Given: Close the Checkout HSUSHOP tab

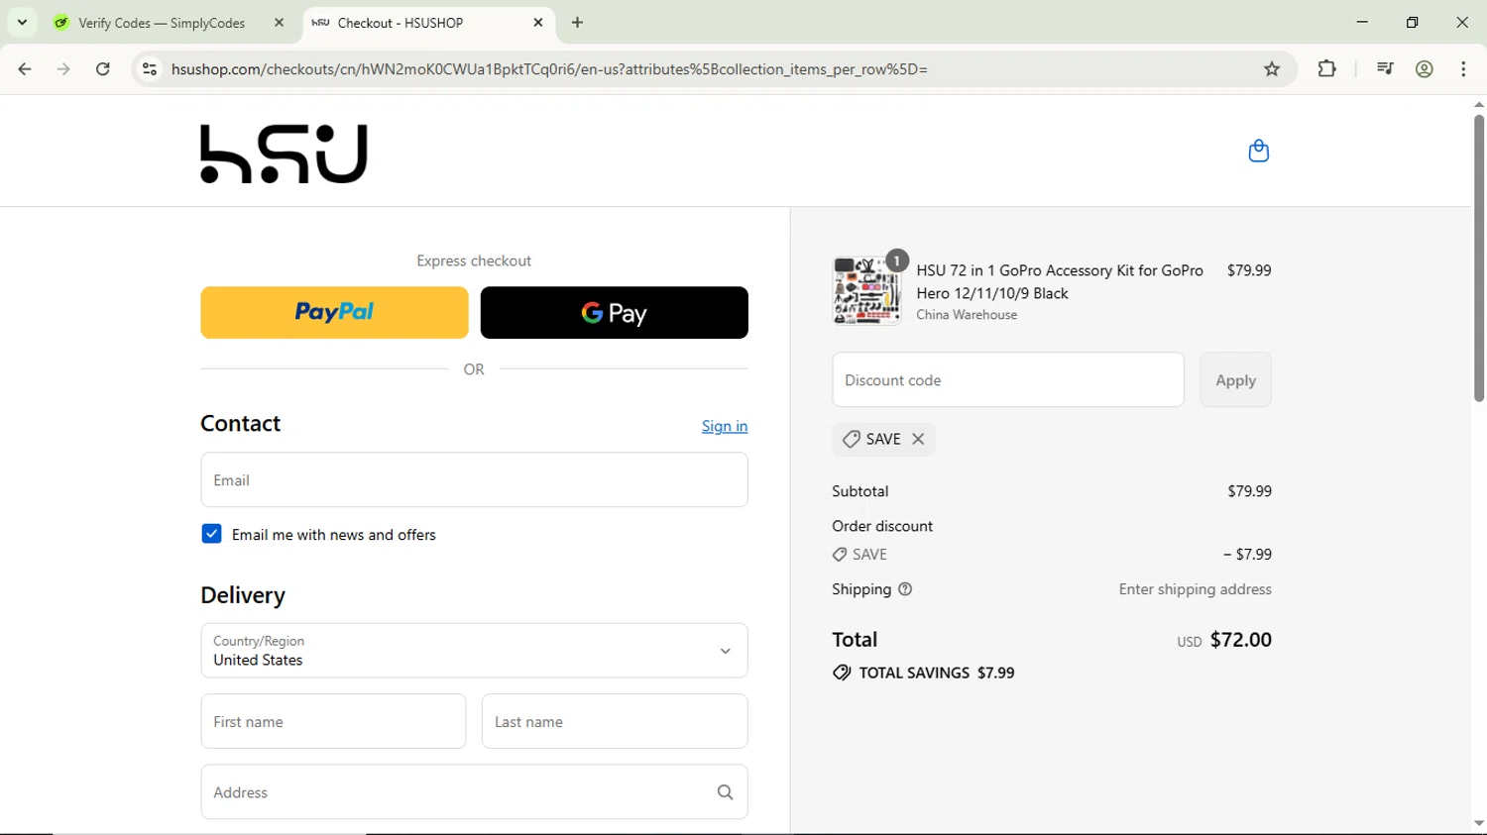Looking at the screenshot, I should [x=538, y=22].
